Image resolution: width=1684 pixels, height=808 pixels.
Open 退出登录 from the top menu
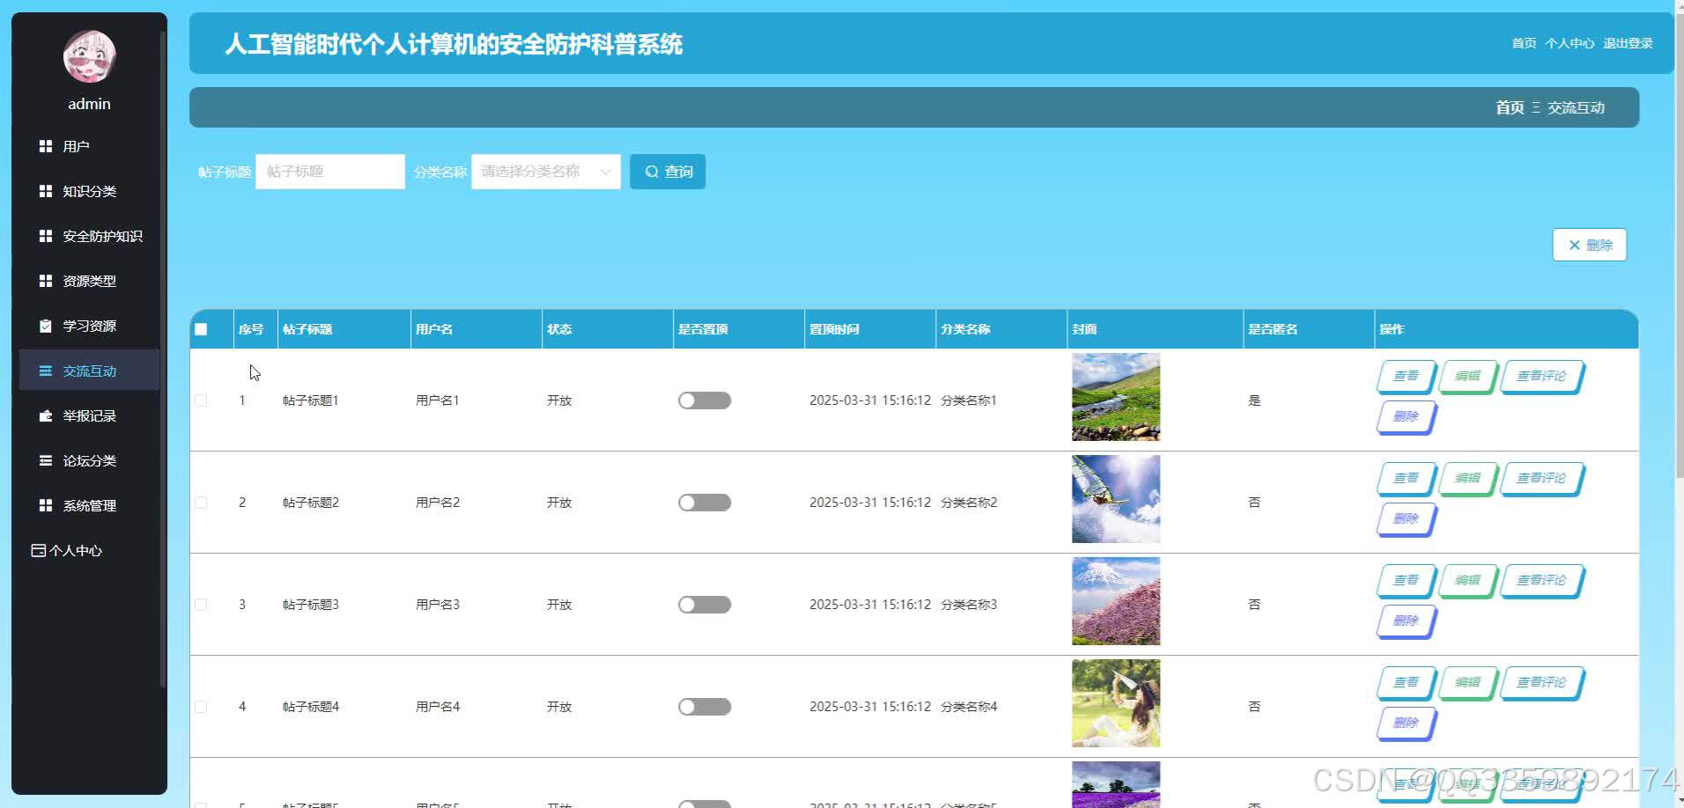(1629, 42)
